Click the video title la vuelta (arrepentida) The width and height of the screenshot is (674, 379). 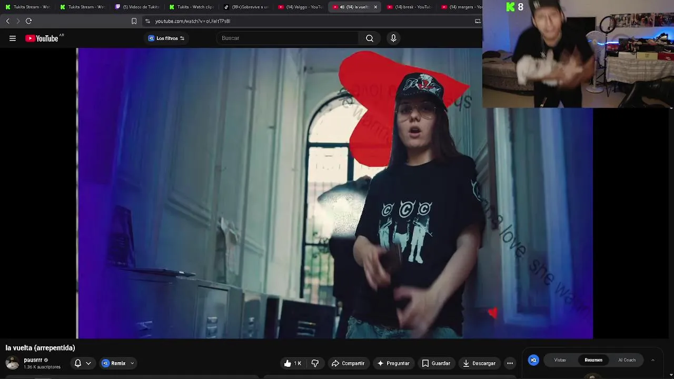click(x=40, y=348)
